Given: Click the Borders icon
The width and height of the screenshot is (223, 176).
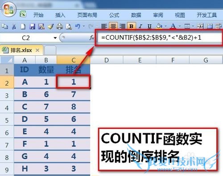Looking at the screenshot, I should pyautogui.click(x=187, y=26).
